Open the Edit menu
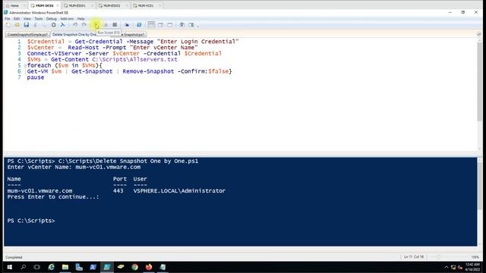Image resolution: width=486 pixels, height=273 pixels. pos(17,18)
